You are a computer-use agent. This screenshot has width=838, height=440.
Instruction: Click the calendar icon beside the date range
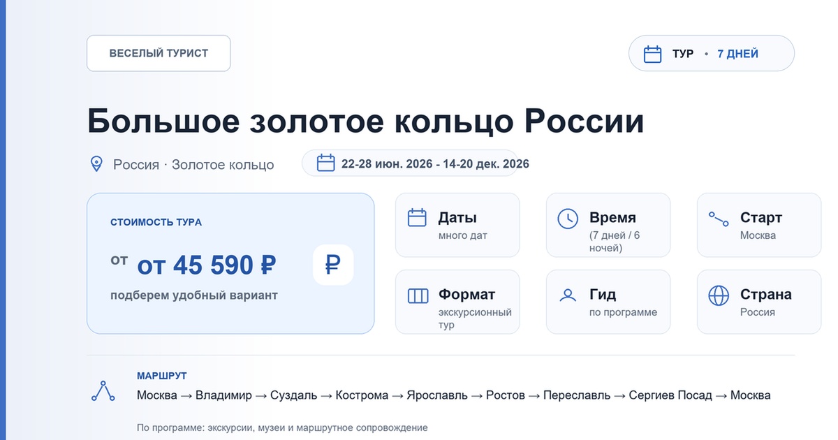326,163
